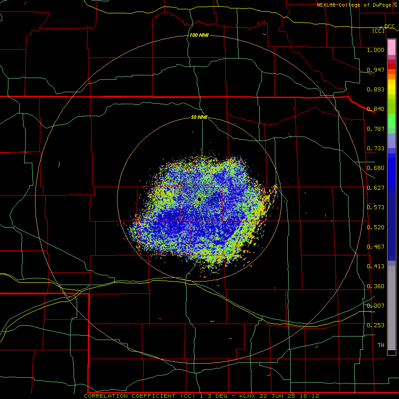Click the 0.573 color scale value
Image resolution: width=399 pixels, height=399 pixels.
coord(376,207)
